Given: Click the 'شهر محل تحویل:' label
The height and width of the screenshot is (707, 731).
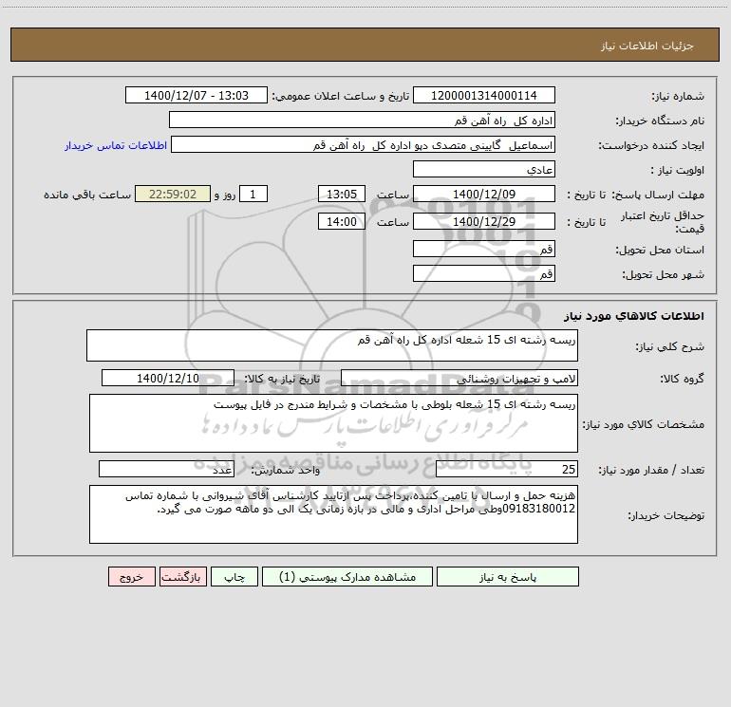Looking at the screenshot, I should tap(664, 275).
